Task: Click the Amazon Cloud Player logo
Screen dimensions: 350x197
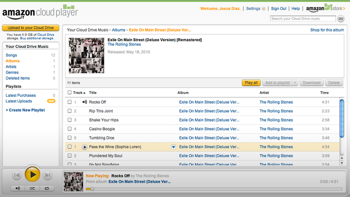Action: [40, 12]
